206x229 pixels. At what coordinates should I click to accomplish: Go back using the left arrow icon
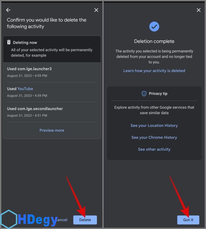coord(8,10)
